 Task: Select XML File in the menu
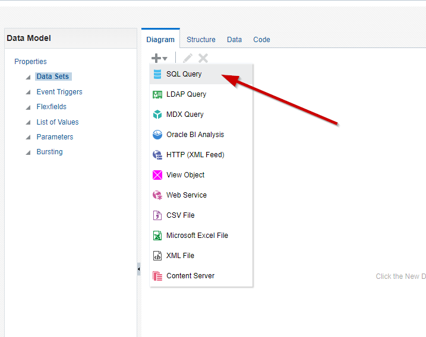tap(180, 256)
